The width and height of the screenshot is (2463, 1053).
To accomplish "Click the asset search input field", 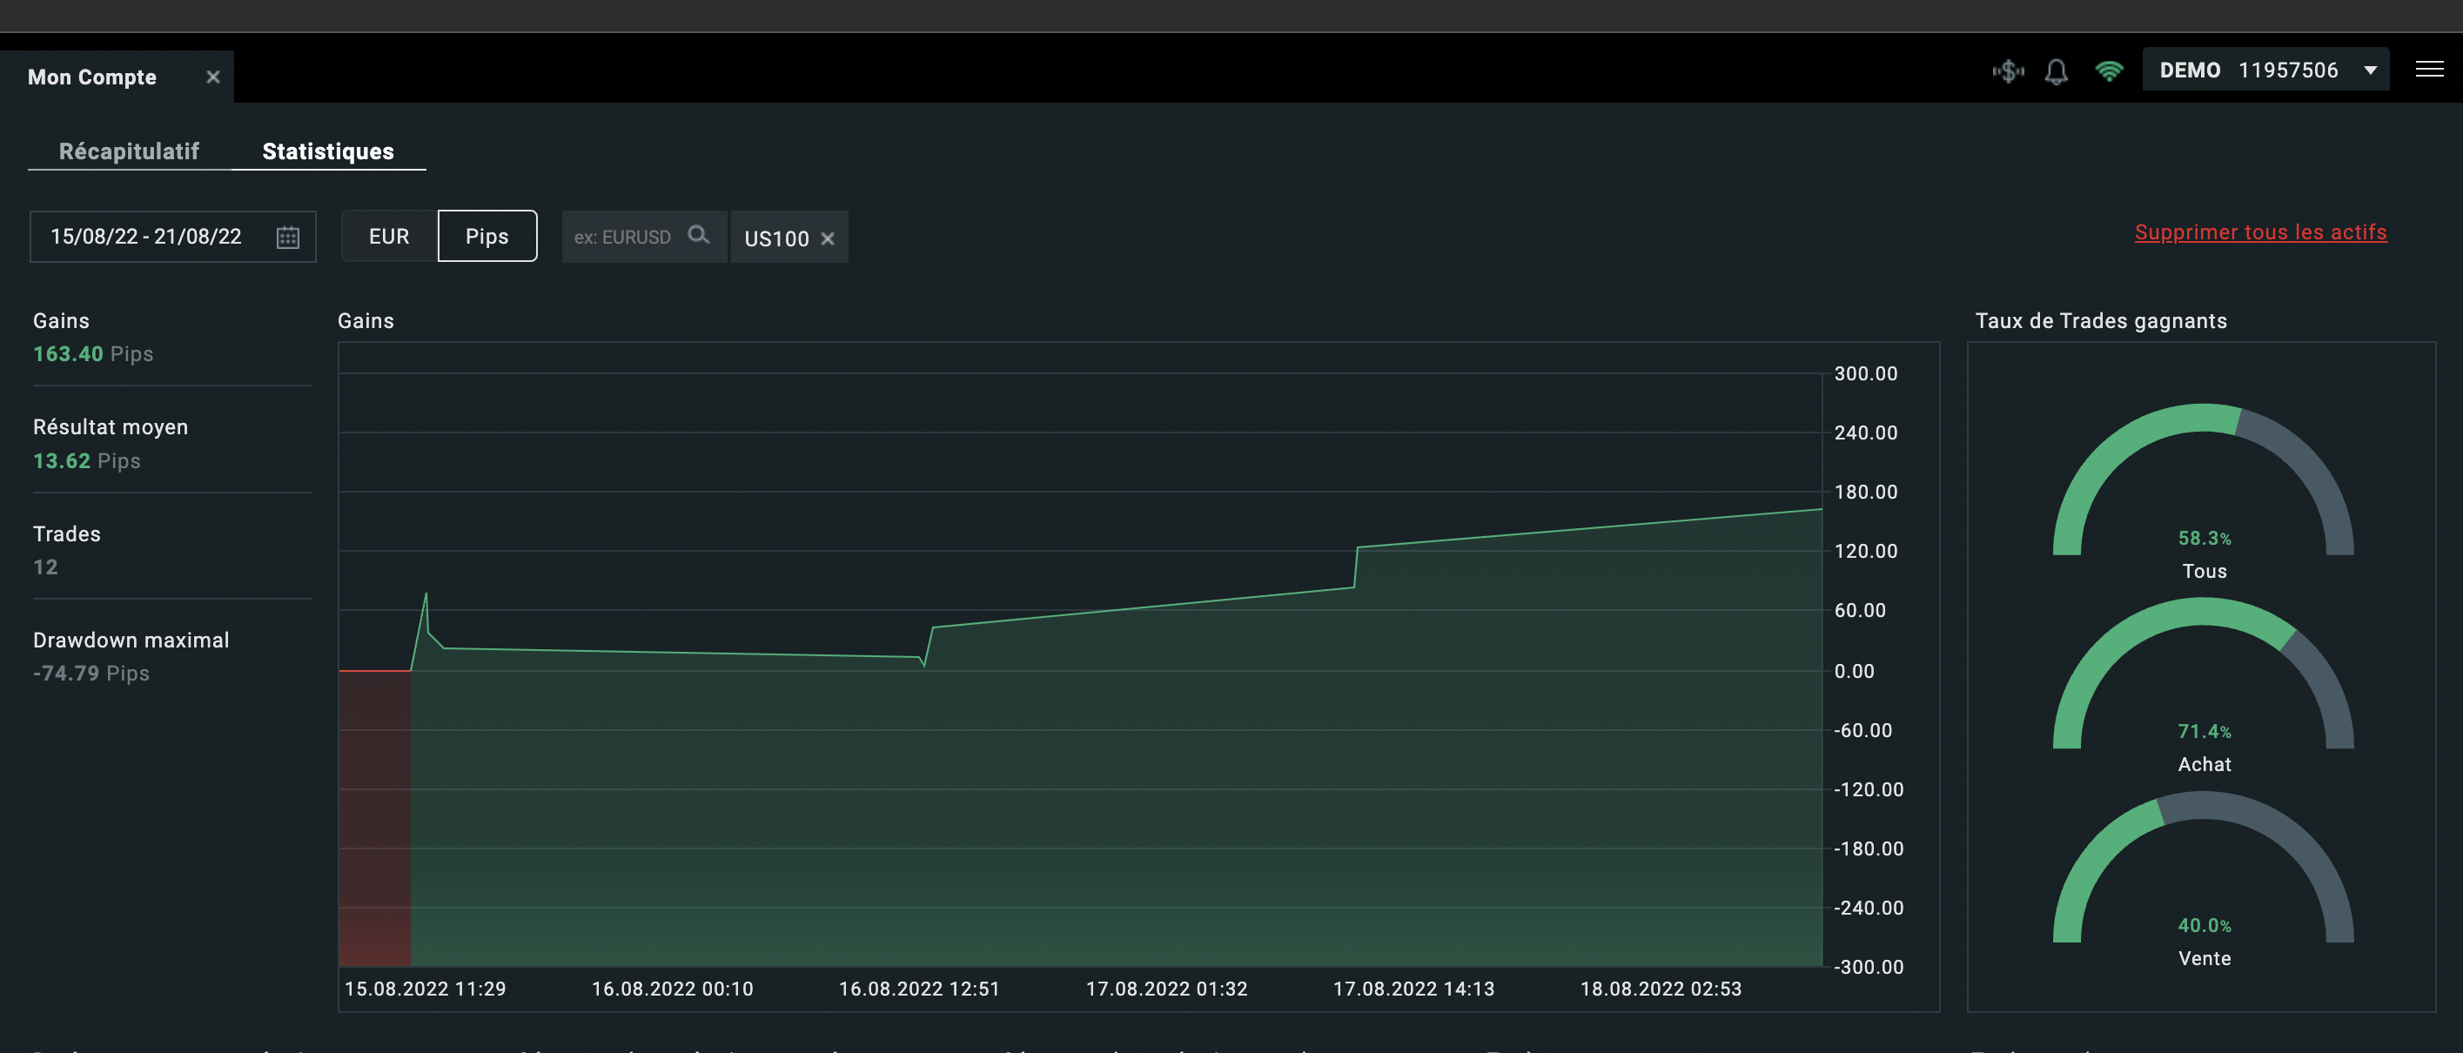I will tap(622, 236).
